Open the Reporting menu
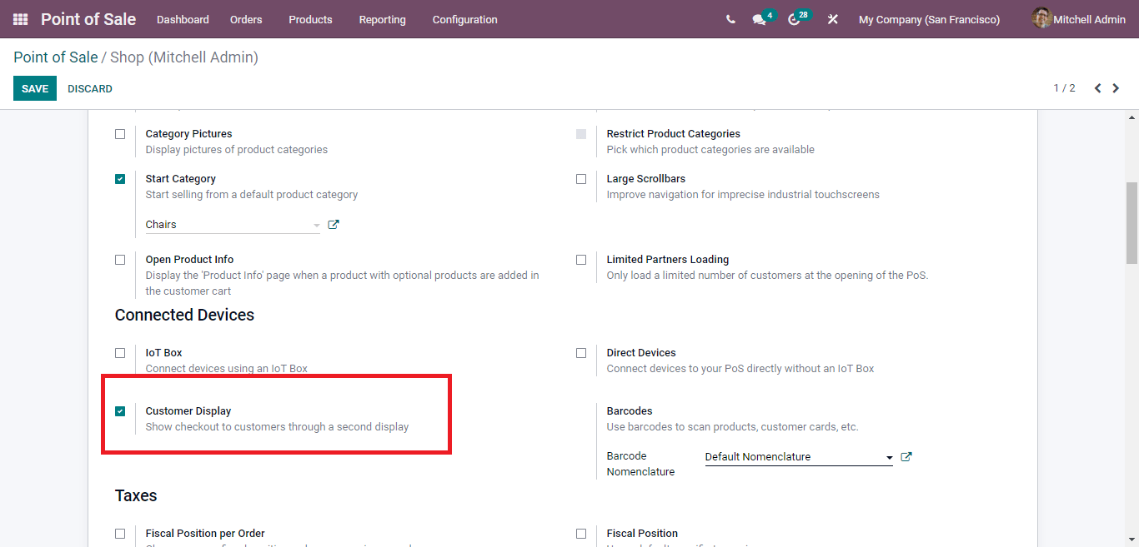 [x=382, y=19]
